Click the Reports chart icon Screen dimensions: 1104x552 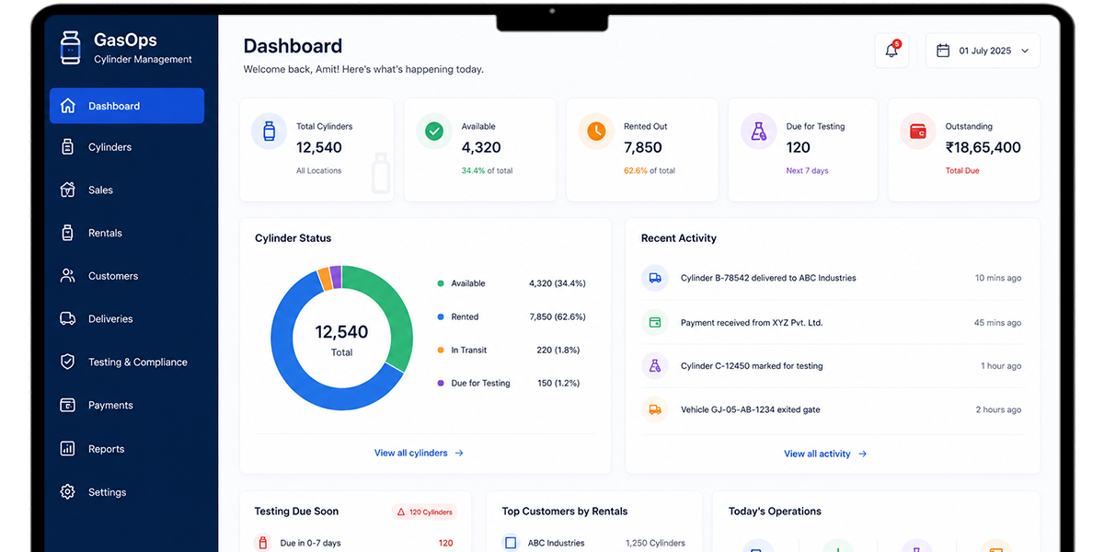67,449
